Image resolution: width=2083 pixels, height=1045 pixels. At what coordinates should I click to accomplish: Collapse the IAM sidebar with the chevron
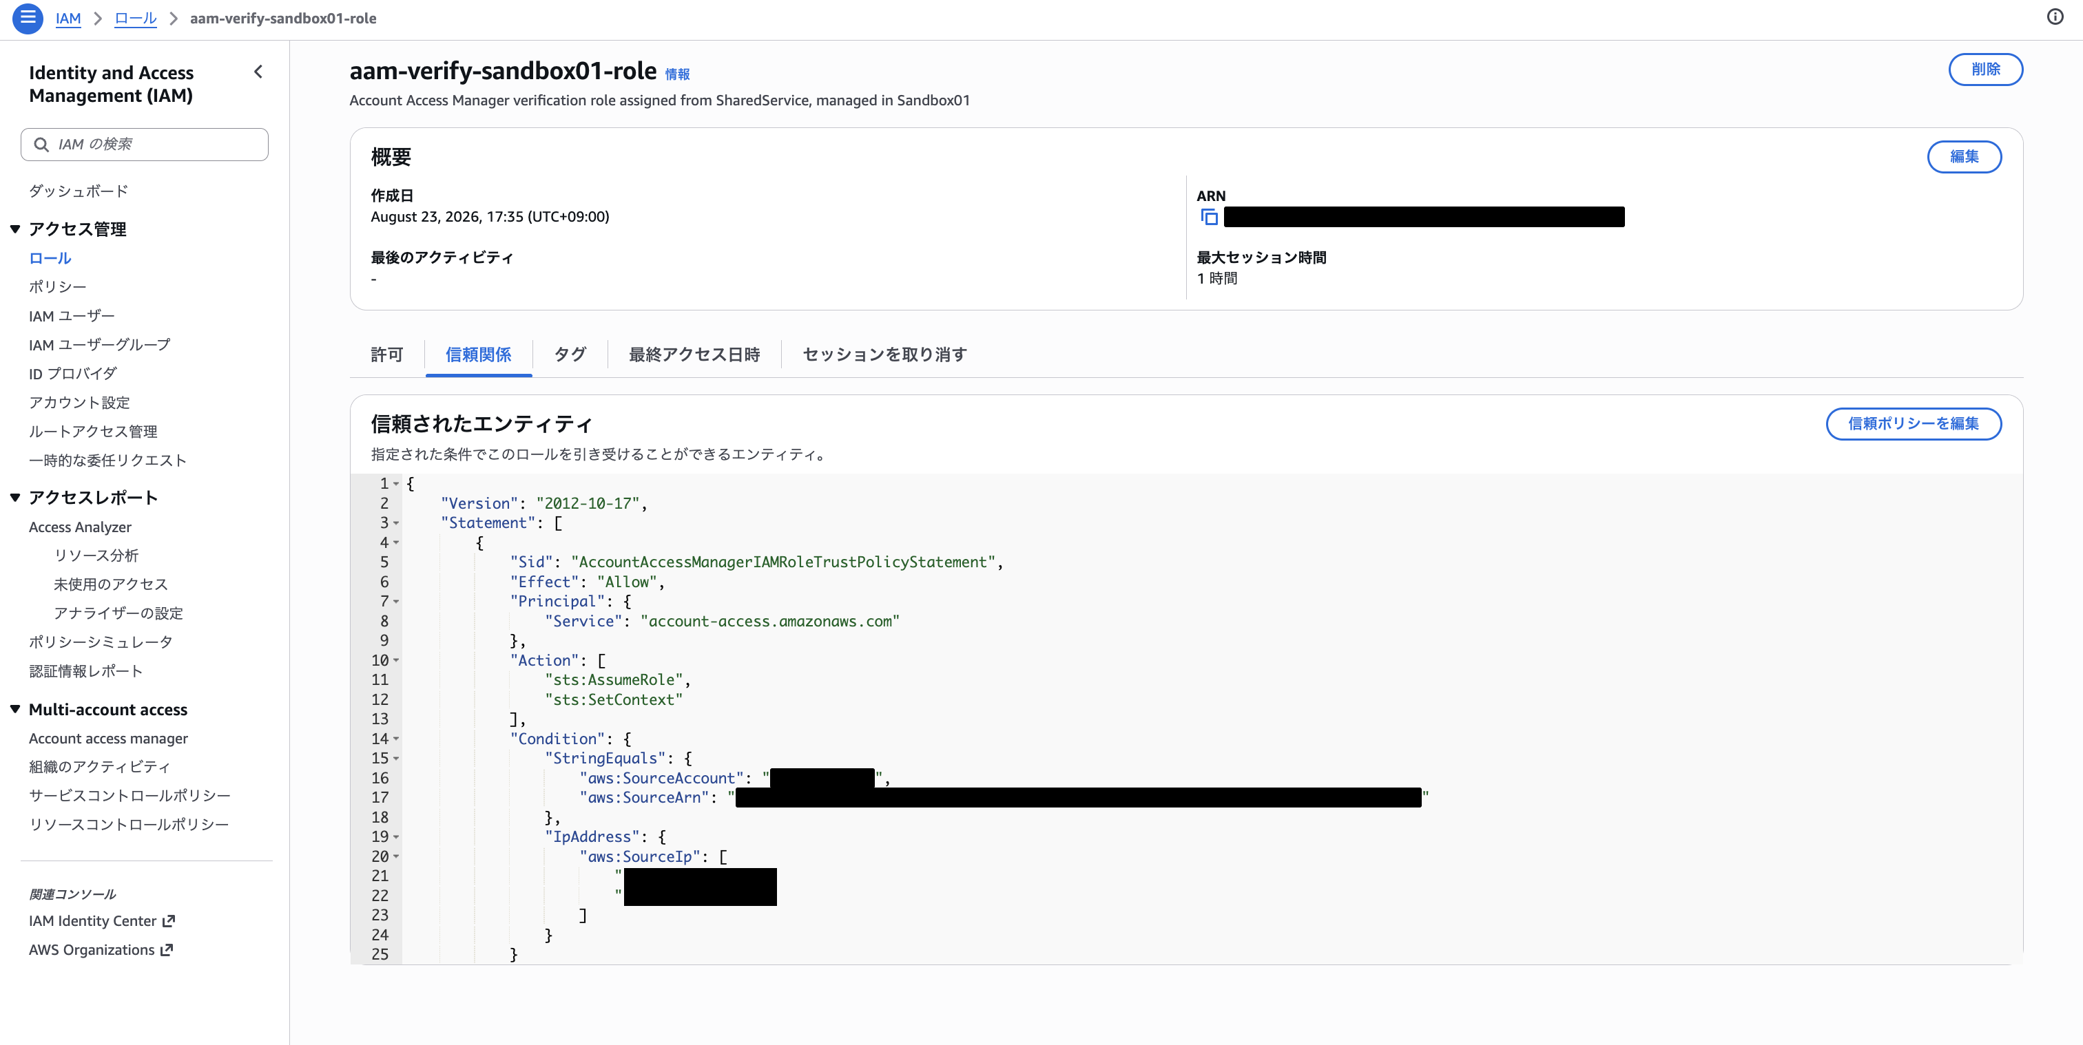coord(258,72)
